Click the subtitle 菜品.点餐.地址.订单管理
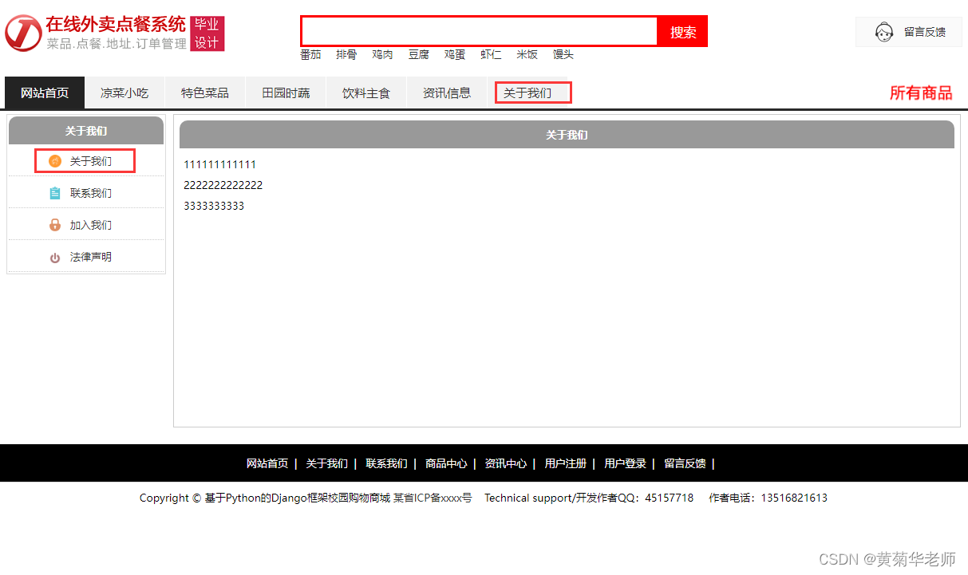Image resolution: width=968 pixels, height=575 pixels. coord(117,44)
